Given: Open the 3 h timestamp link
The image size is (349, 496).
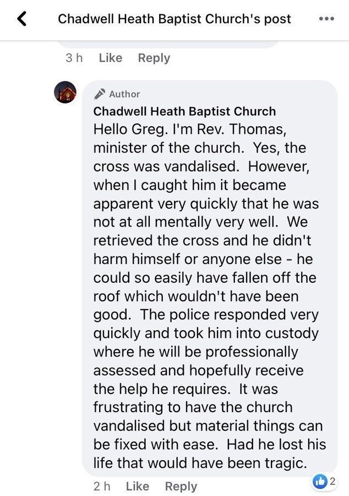Looking at the screenshot, I should click(x=74, y=58).
